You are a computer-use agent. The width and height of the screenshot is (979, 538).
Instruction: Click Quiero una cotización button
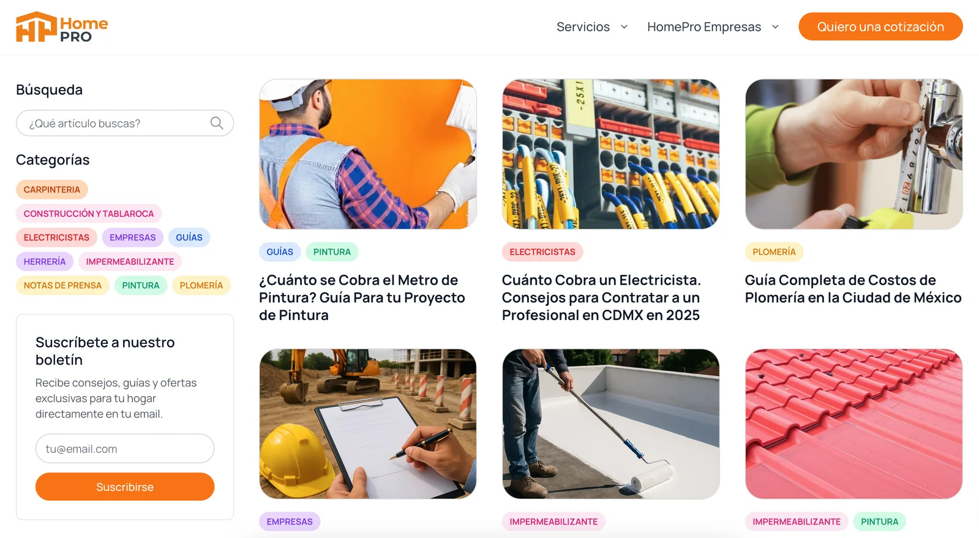[x=880, y=27]
